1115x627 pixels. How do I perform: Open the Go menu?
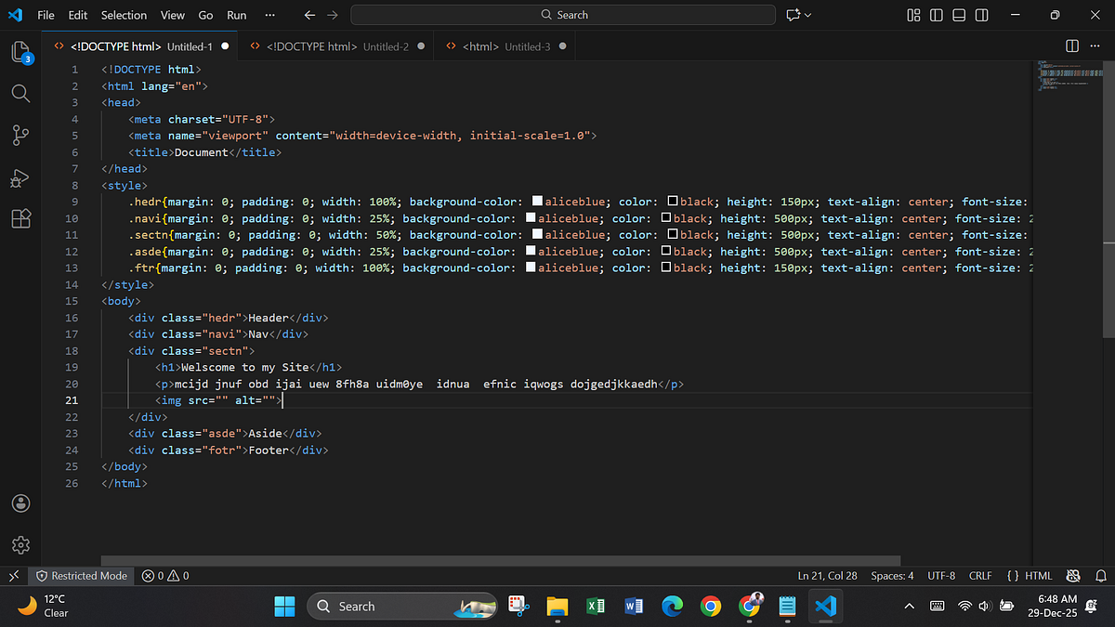pos(205,15)
